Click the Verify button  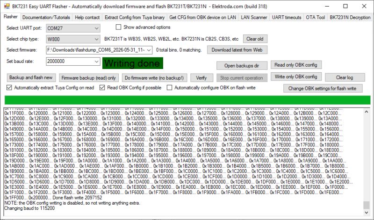coord(201,78)
